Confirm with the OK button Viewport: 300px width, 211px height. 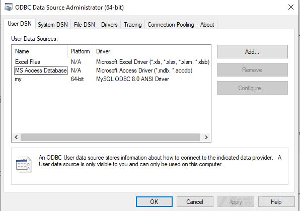[x=154, y=201]
